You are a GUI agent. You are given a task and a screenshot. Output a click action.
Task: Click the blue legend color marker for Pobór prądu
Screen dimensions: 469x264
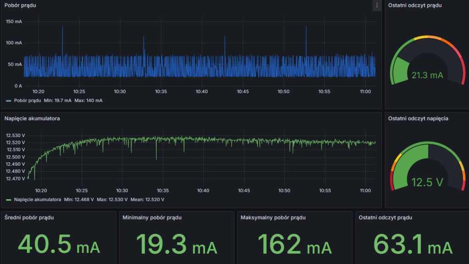click(9, 100)
